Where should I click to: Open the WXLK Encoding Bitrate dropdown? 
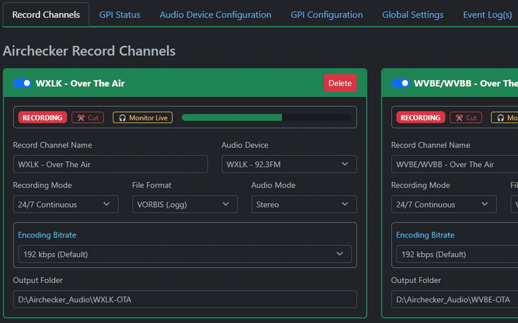(x=185, y=254)
